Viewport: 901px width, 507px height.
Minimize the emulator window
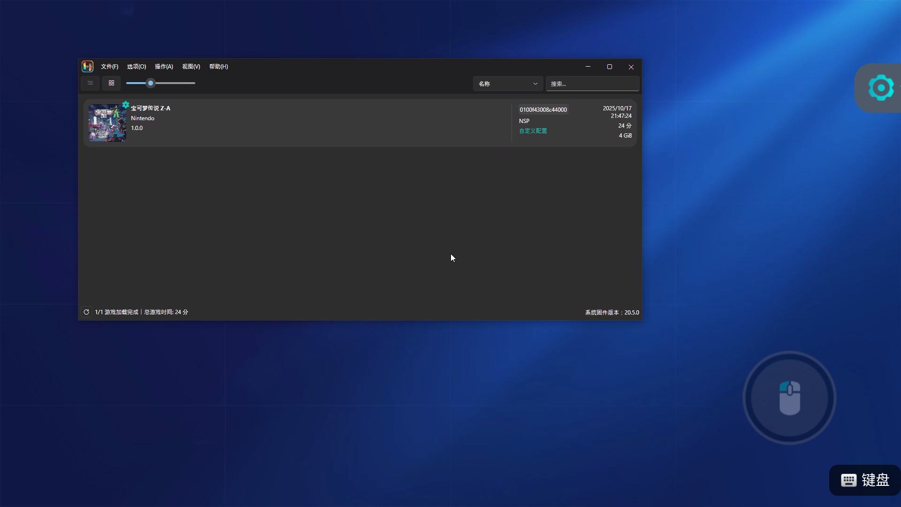coord(588,67)
